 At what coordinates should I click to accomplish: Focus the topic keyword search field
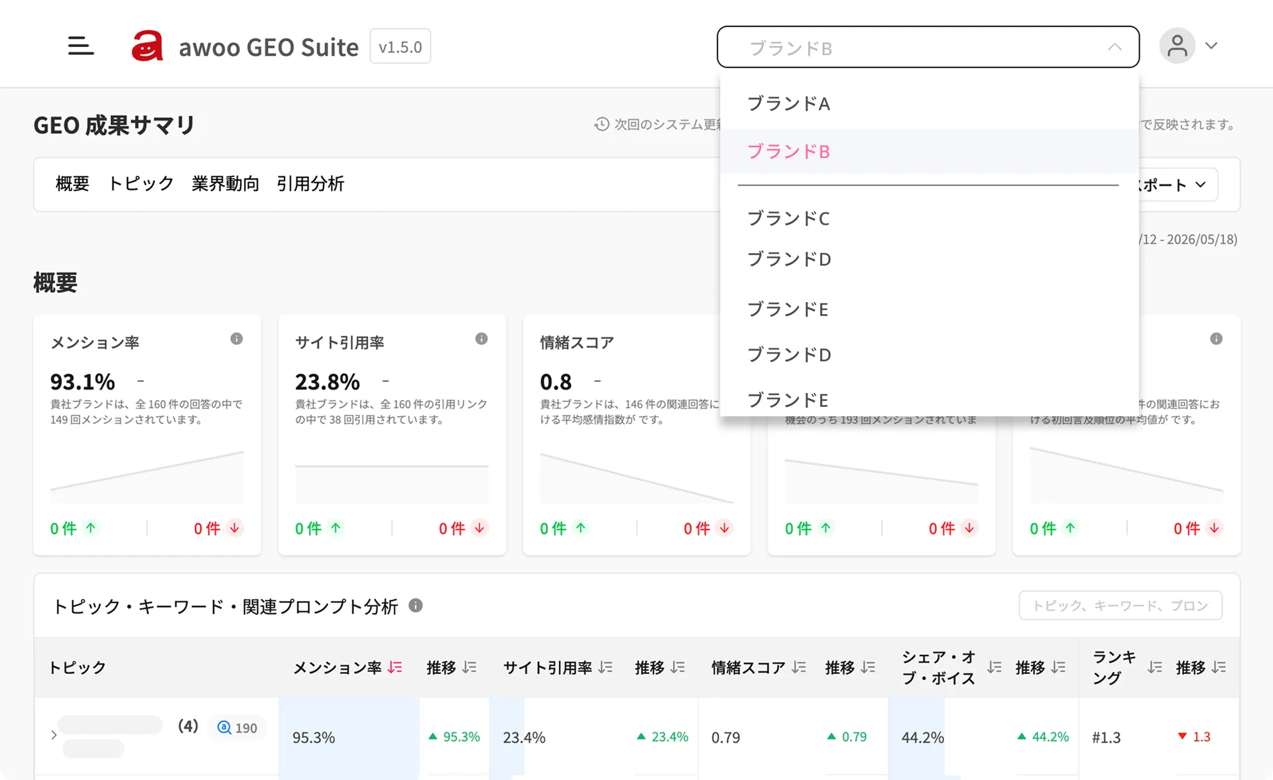[x=1121, y=606]
